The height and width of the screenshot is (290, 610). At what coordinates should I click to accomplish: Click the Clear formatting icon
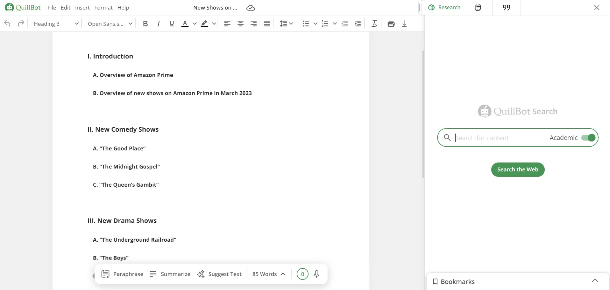point(374,24)
